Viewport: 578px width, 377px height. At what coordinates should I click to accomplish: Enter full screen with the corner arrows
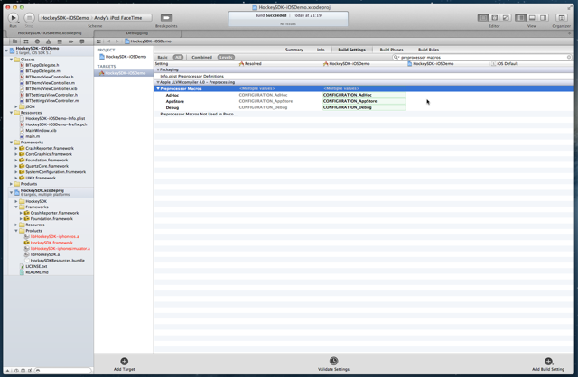pyautogui.click(x=570, y=7)
